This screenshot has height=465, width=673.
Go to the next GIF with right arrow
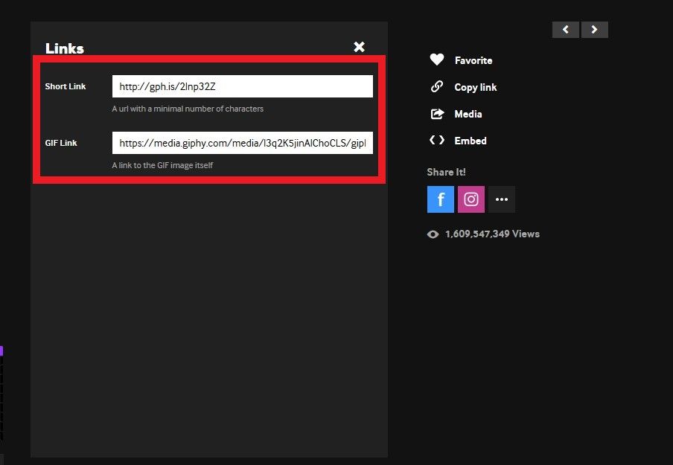pos(594,30)
